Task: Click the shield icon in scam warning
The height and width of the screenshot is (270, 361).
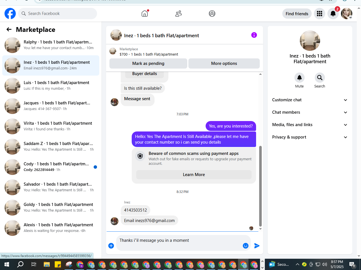Action: 140,156
